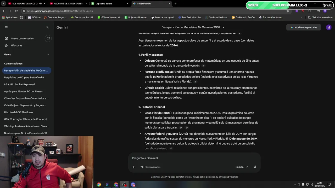Image resolution: width=335 pixels, height=188 pixels.
Task: Open the tab search dropdown arrow
Action: (x=3, y=4)
